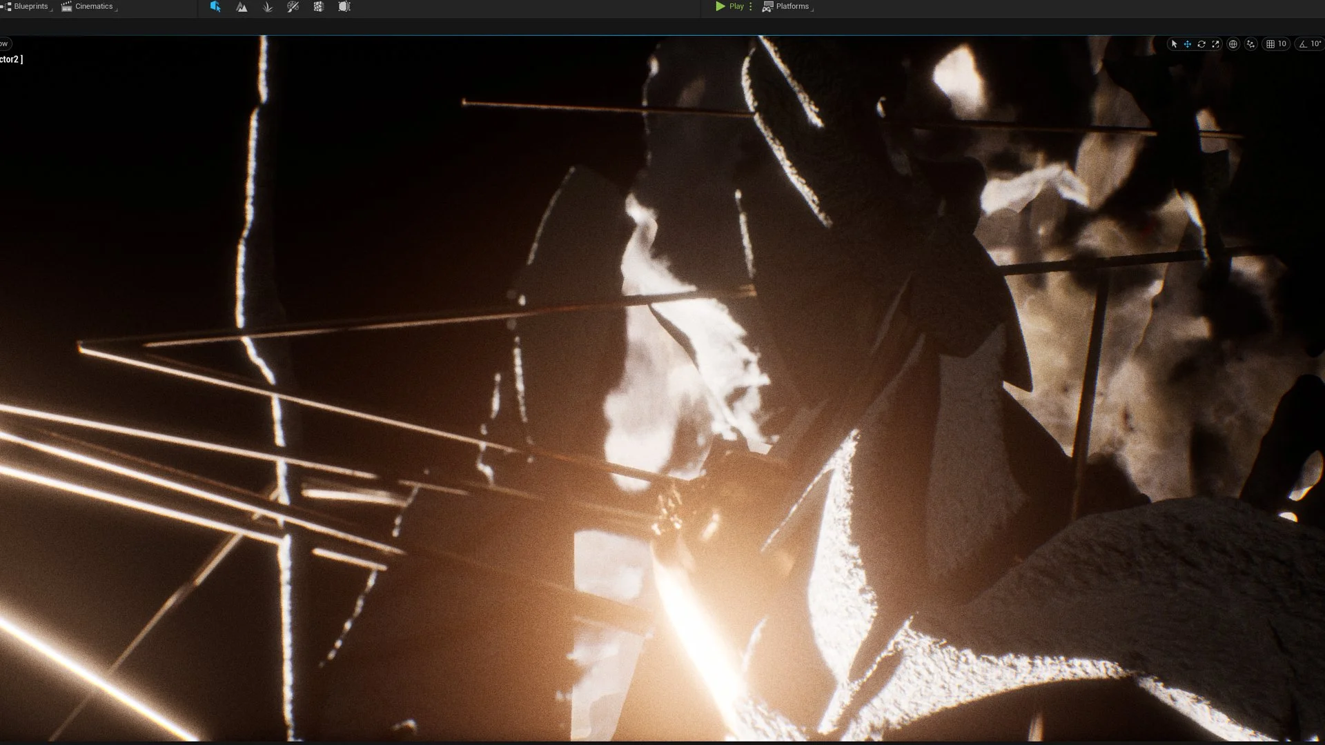Toggle world/local coordinate space globe
Screen dimensions: 1325x745
[x=1233, y=43]
